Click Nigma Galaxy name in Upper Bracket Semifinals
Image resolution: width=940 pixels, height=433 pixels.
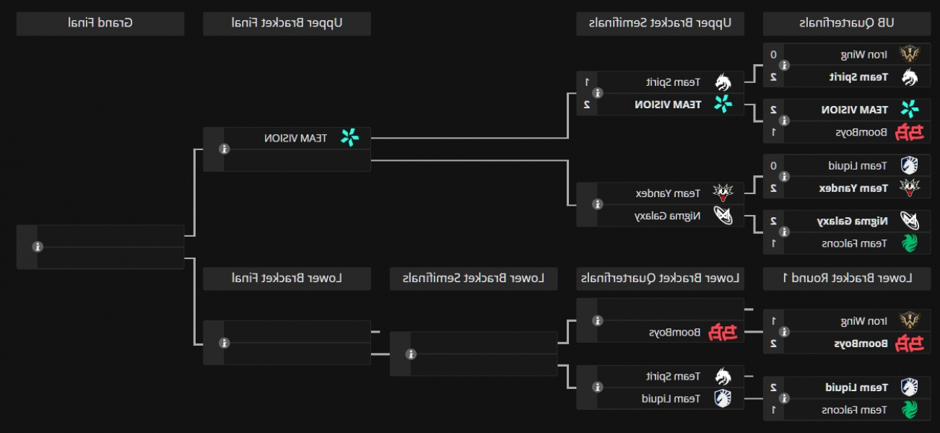pos(668,216)
